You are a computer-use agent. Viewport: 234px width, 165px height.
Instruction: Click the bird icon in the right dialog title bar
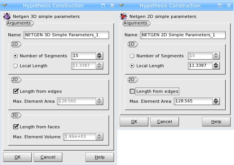(121, 5)
